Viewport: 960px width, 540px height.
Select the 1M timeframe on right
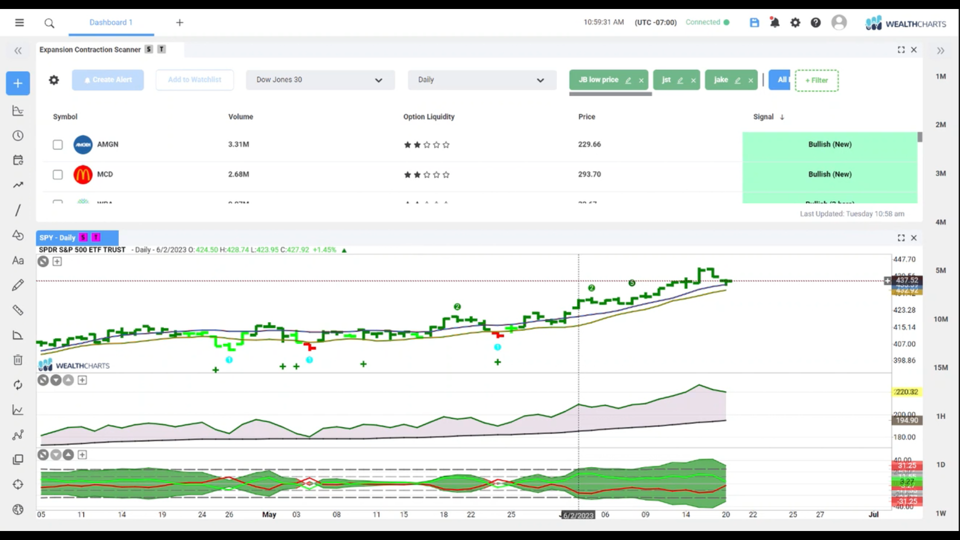pyautogui.click(x=941, y=76)
